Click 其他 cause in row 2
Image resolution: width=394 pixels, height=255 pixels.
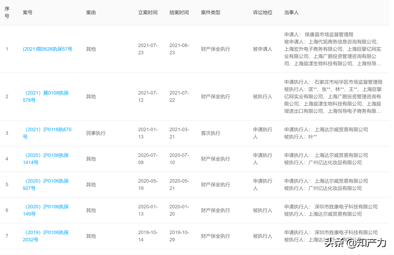[x=91, y=96]
